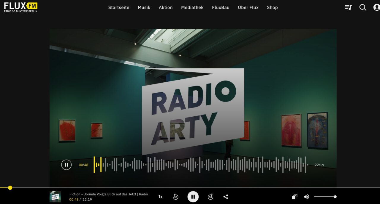Open the FluxFM logo home link
This screenshot has width=380, height=204.
click(x=21, y=7)
